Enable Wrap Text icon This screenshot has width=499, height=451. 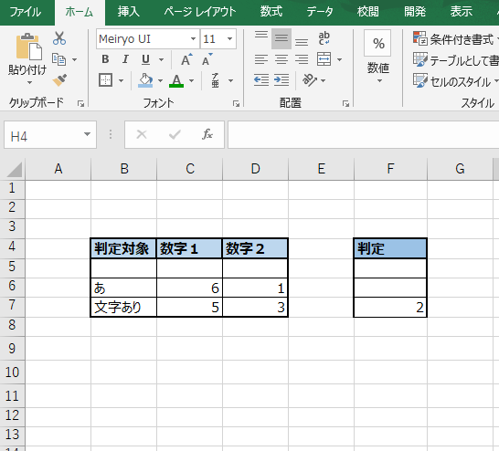coord(324,38)
